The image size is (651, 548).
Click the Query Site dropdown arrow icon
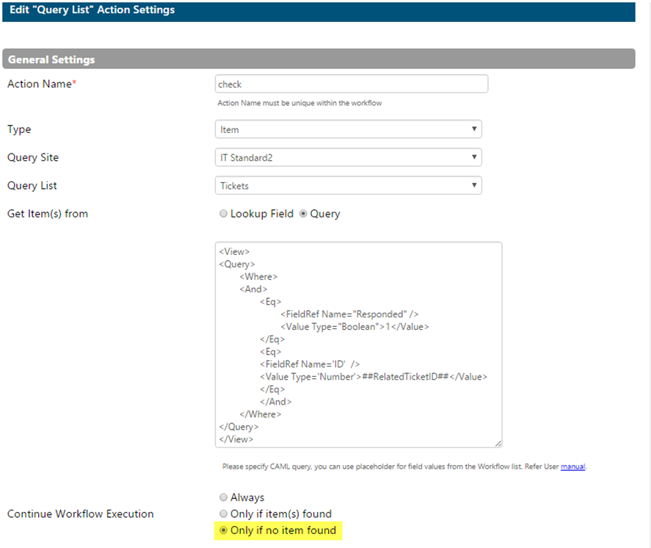473,157
